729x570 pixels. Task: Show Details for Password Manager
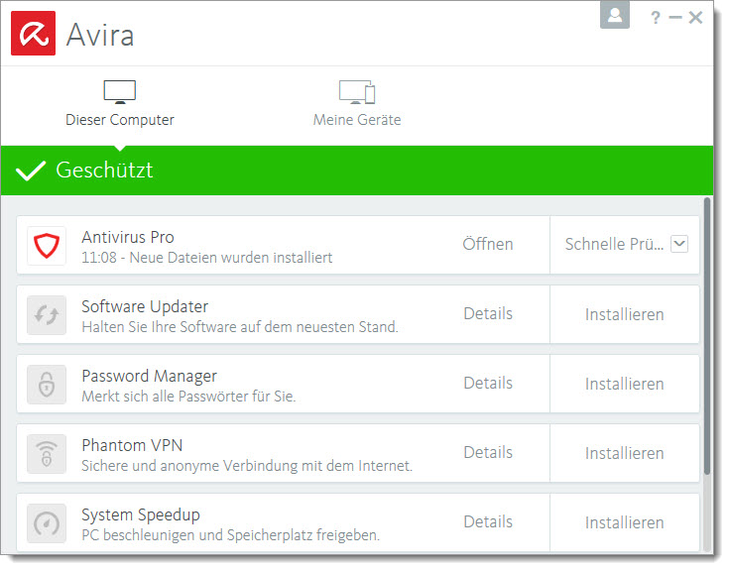[x=488, y=383]
